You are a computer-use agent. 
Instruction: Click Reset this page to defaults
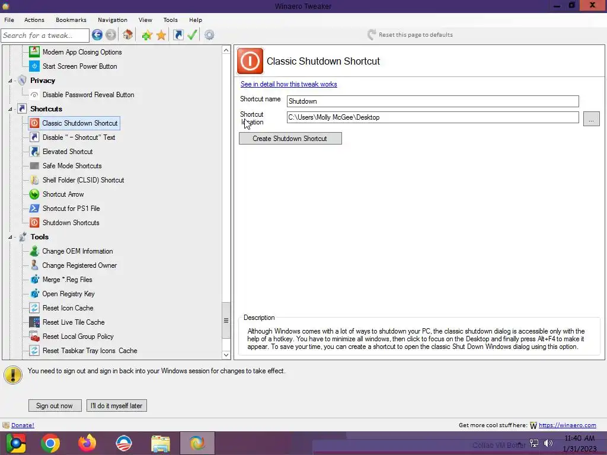410,35
